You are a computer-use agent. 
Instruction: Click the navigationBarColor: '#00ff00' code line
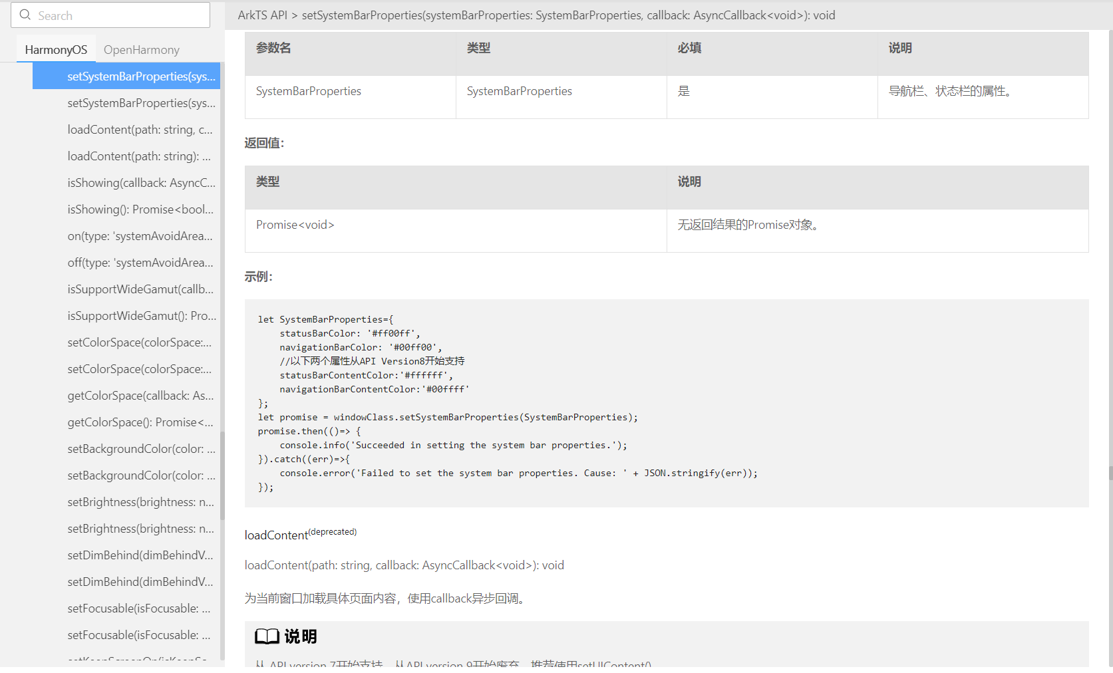361,347
